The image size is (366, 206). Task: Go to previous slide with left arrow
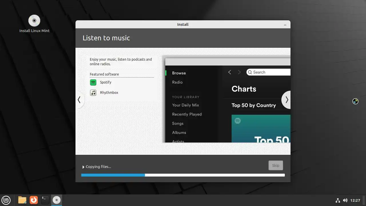tap(79, 100)
